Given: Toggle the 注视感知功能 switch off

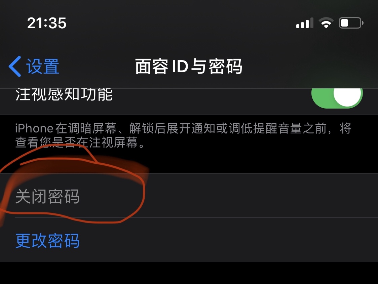Looking at the screenshot, I should [x=337, y=96].
